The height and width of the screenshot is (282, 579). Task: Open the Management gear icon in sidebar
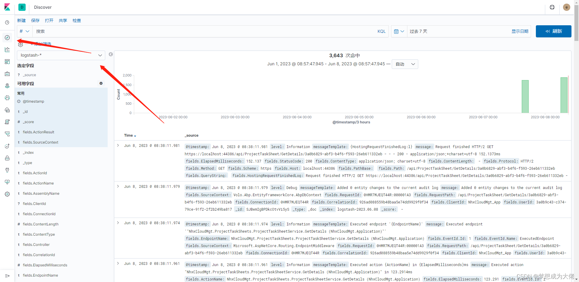tap(7, 194)
